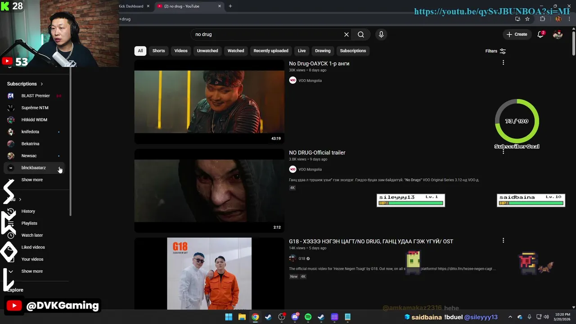Select the Subscriptions filter chip

coord(353,51)
